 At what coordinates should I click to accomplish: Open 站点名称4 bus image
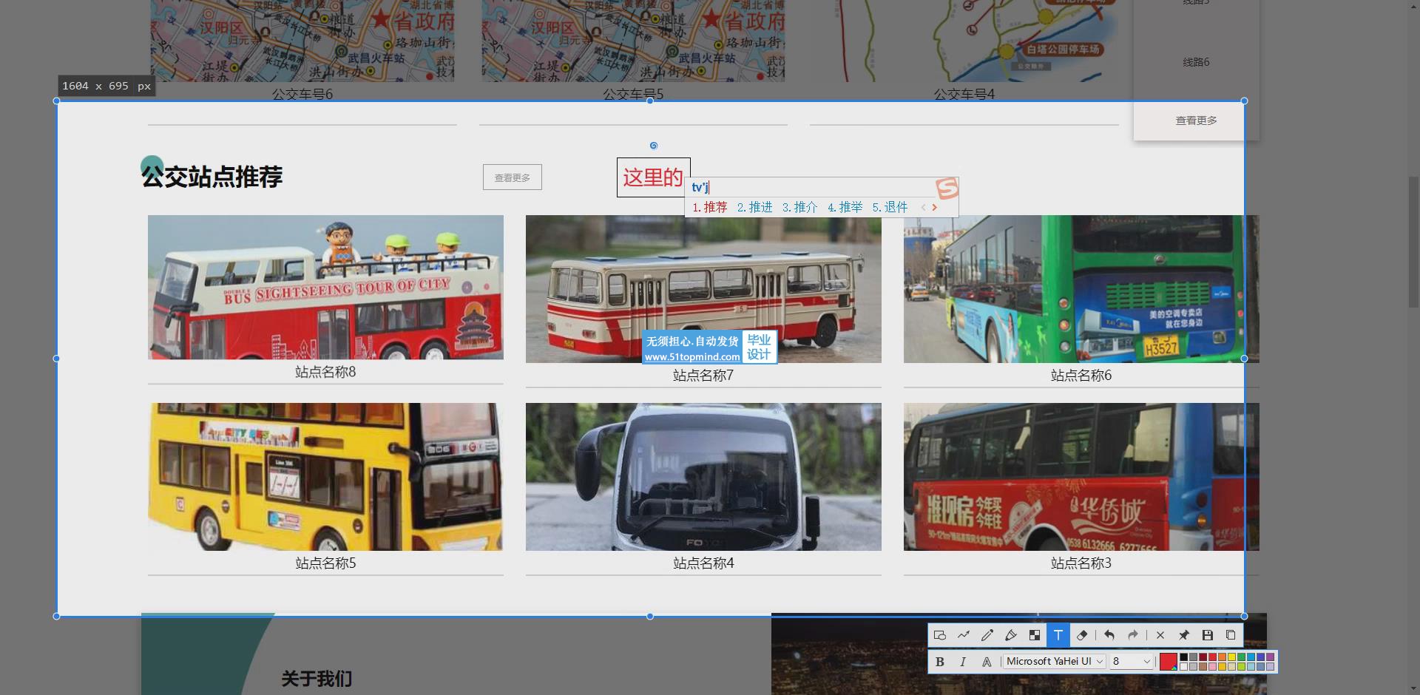coord(703,477)
